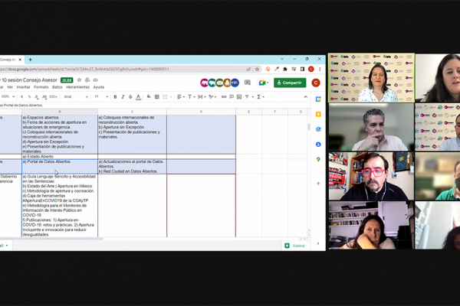Open the Ayuda menu

pos(99,87)
